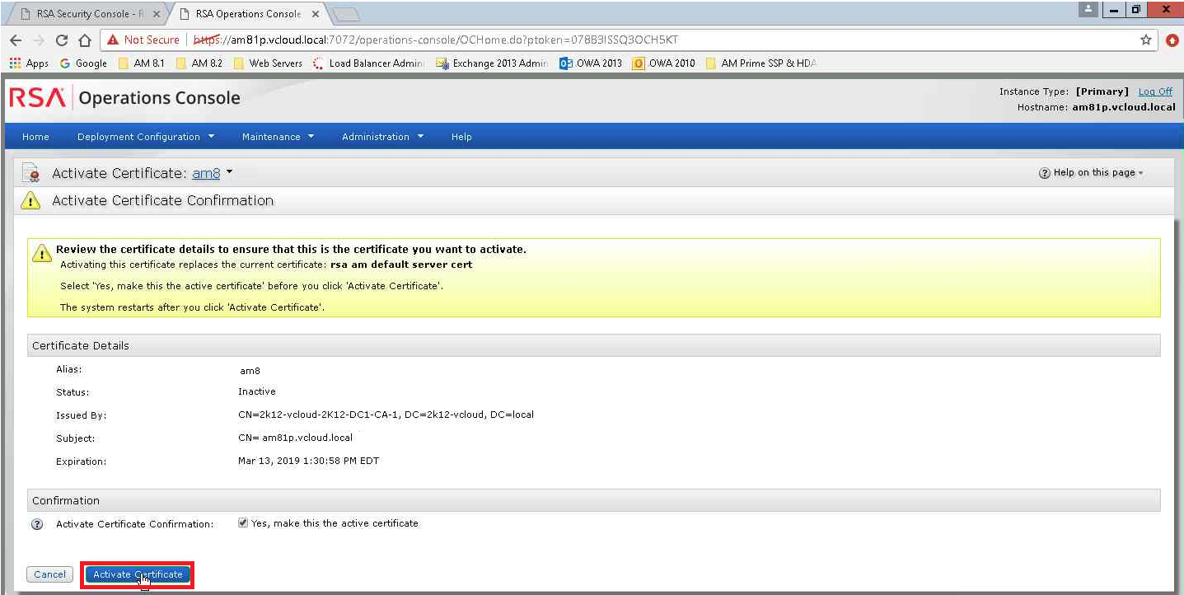
Task: Open the Apps bookmarks grid icon
Action: point(15,63)
